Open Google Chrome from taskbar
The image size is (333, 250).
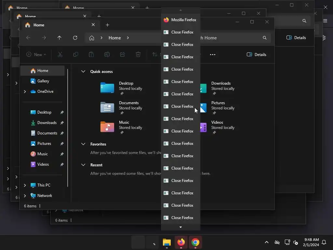(195, 242)
